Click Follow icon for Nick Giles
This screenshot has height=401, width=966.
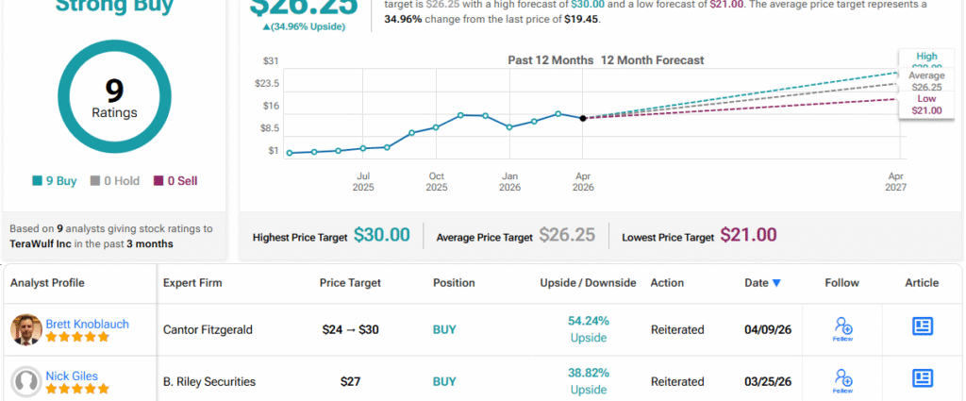tap(843, 380)
